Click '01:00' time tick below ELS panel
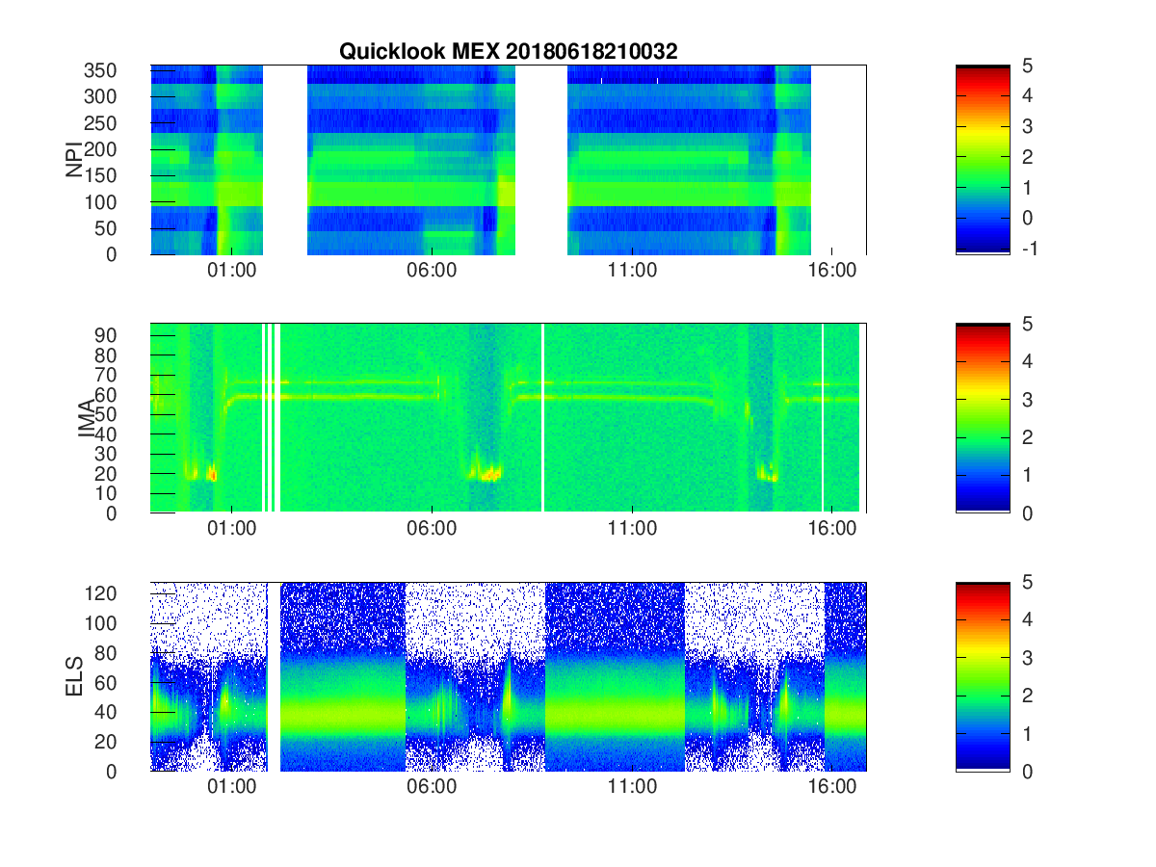 [232, 787]
